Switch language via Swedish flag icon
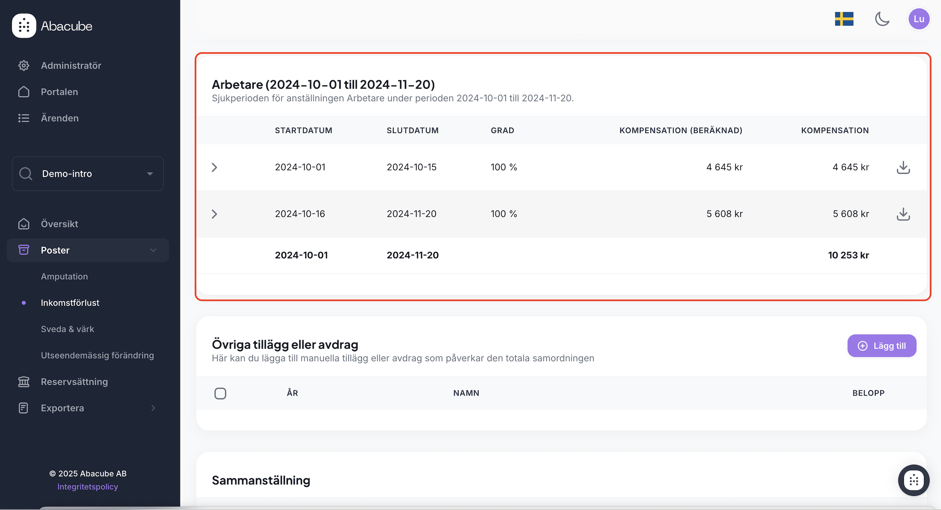Image resolution: width=941 pixels, height=510 pixels. [x=844, y=19]
